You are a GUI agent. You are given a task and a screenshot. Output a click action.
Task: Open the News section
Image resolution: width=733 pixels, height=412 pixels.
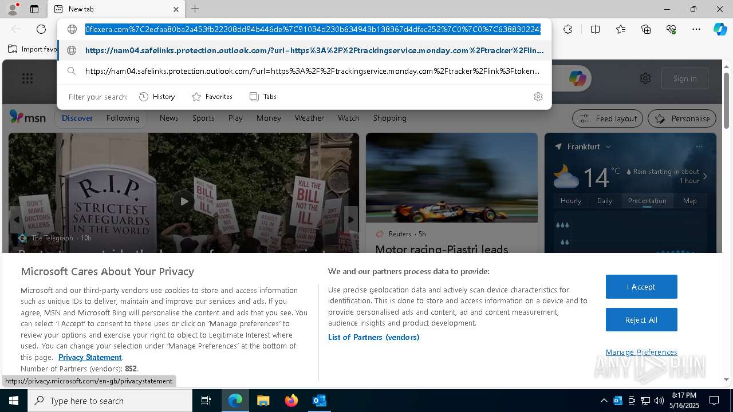tap(169, 118)
